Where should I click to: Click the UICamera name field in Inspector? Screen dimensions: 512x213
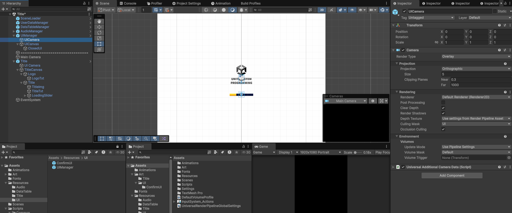(x=450, y=11)
